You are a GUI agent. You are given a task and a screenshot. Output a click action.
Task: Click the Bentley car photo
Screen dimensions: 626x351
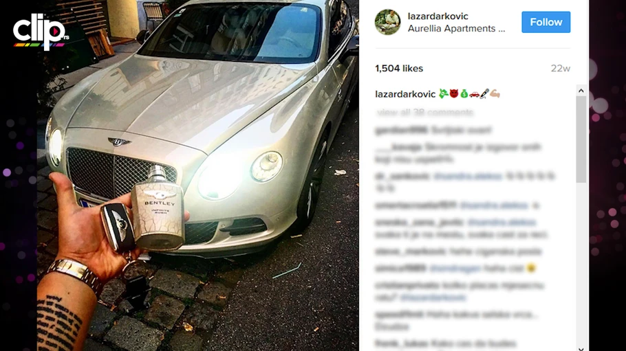point(198,176)
